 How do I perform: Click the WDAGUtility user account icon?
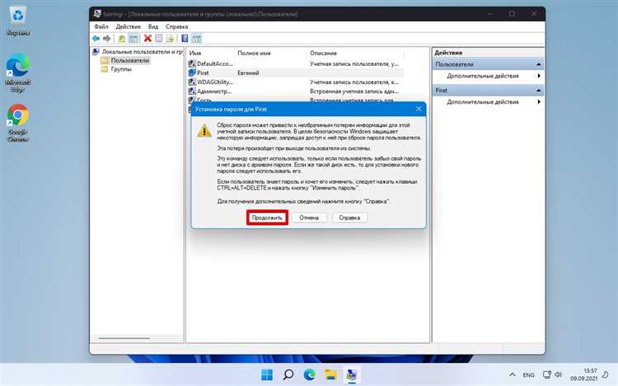pyautogui.click(x=192, y=82)
